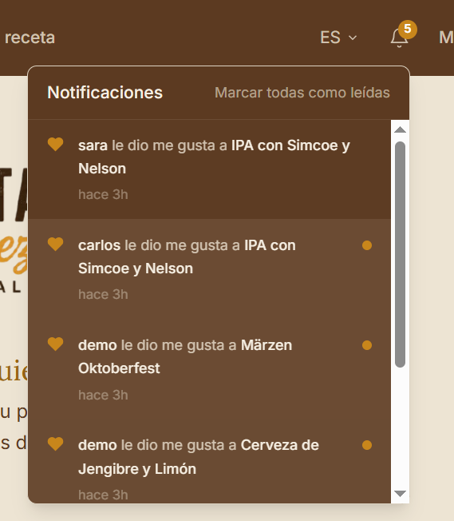Image resolution: width=454 pixels, height=521 pixels.
Task: Open demo's Cerveza de Jengibre y Limón notification
Action: pos(209,461)
